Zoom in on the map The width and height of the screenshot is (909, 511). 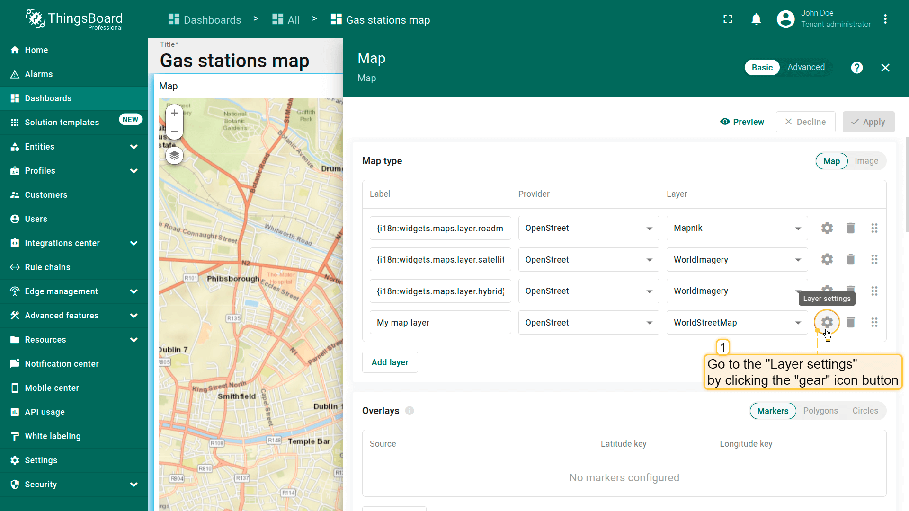pos(174,113)
